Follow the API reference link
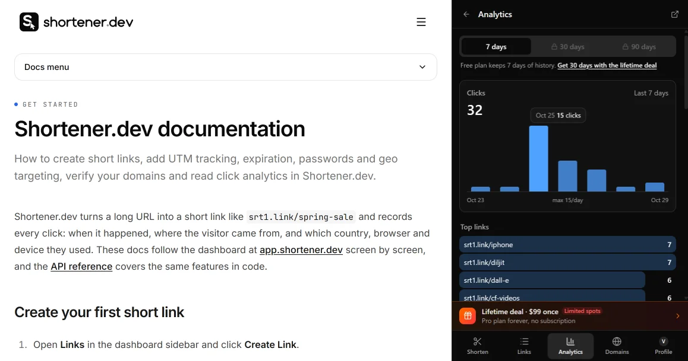The width and height of the screenshot is (688, 361). (x=81, y=267)
